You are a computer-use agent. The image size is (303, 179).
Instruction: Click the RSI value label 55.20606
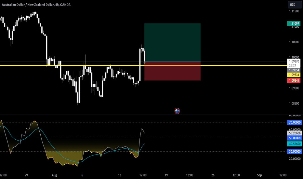[294, 133]
